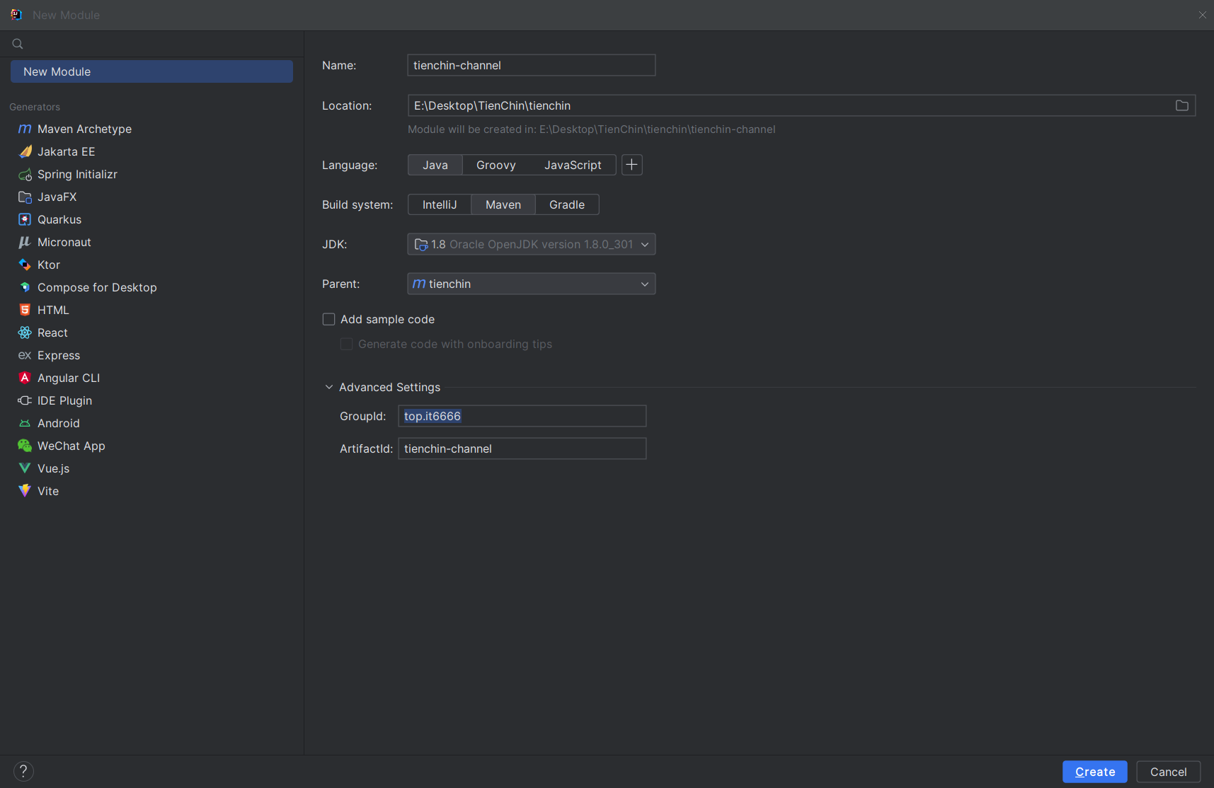Select Java as the language
1214x788 pixels.
[435, 165]
